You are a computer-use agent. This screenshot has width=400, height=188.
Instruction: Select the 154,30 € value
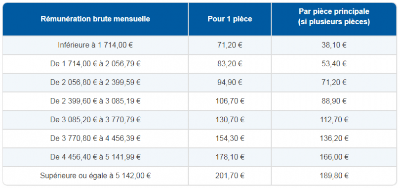[230, 139]
